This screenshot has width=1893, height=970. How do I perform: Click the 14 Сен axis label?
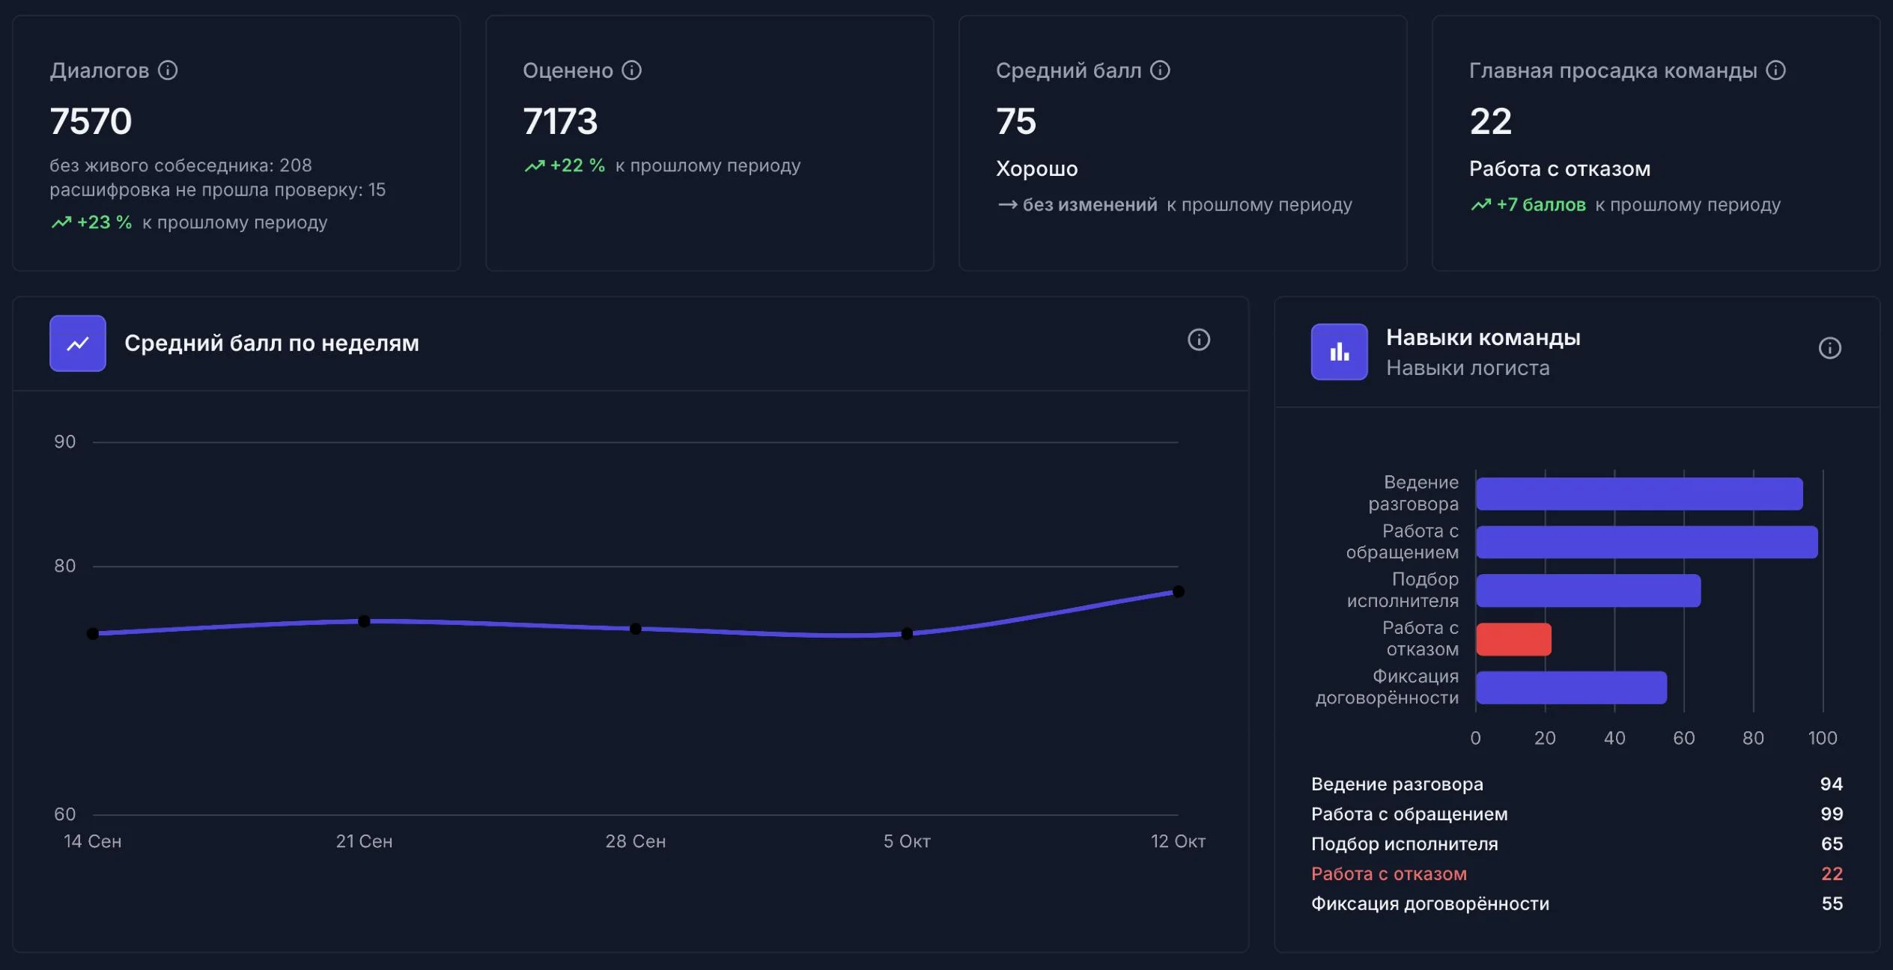coord(93,841)
